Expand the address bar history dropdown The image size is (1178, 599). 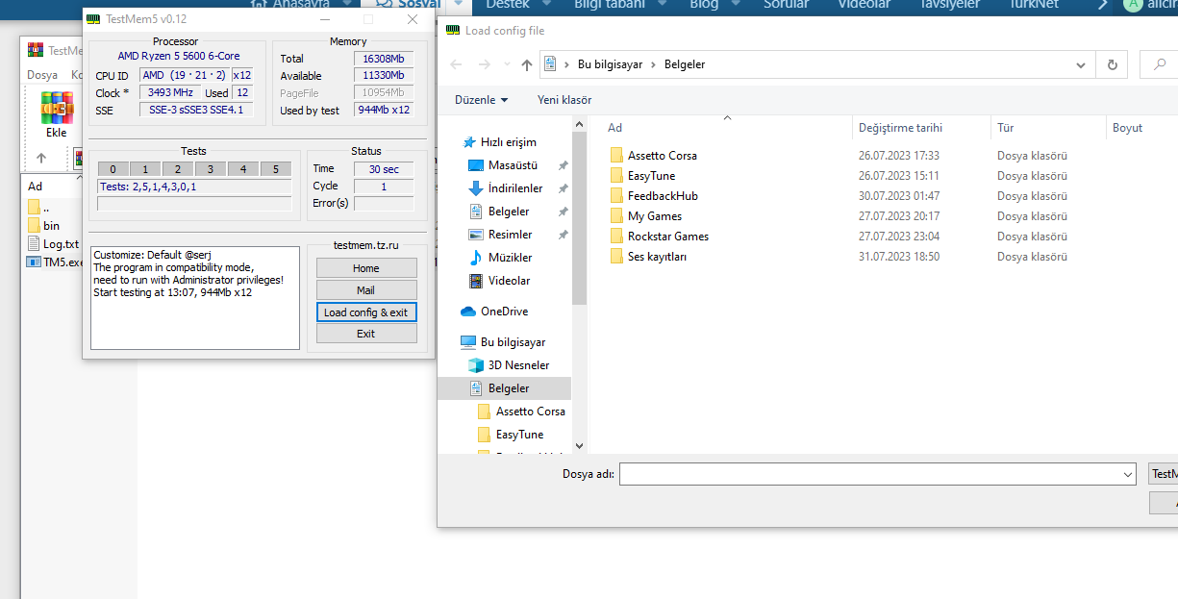pyautogui.click(x=1083, y=64)
